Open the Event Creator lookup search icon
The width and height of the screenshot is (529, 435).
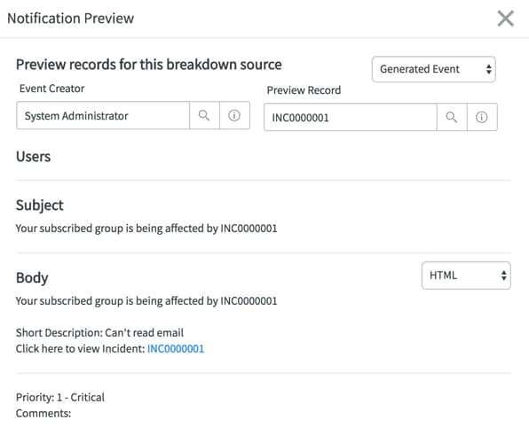pyautogui.click(x=204, y=115)
